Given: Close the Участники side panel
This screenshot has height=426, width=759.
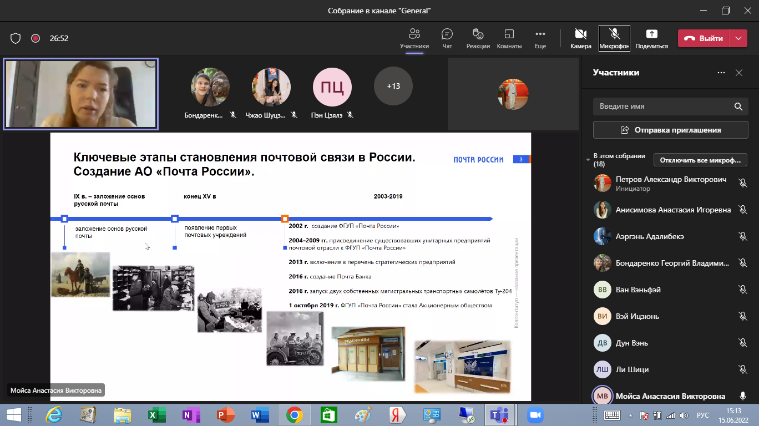Looking at the screenshot, I should (x=739, y=73).
